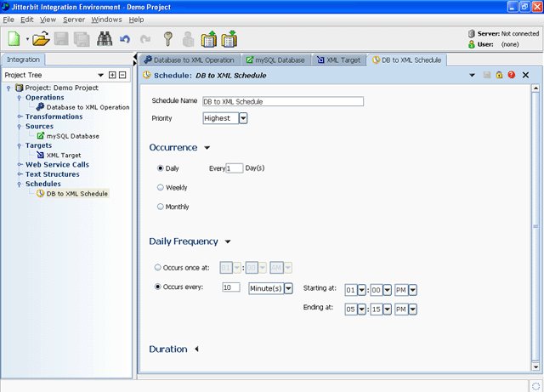Click the New document toolbar icon

[x=14, y=39]
